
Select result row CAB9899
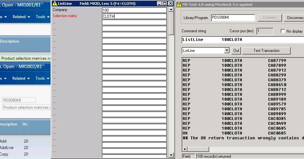point(243,114)
